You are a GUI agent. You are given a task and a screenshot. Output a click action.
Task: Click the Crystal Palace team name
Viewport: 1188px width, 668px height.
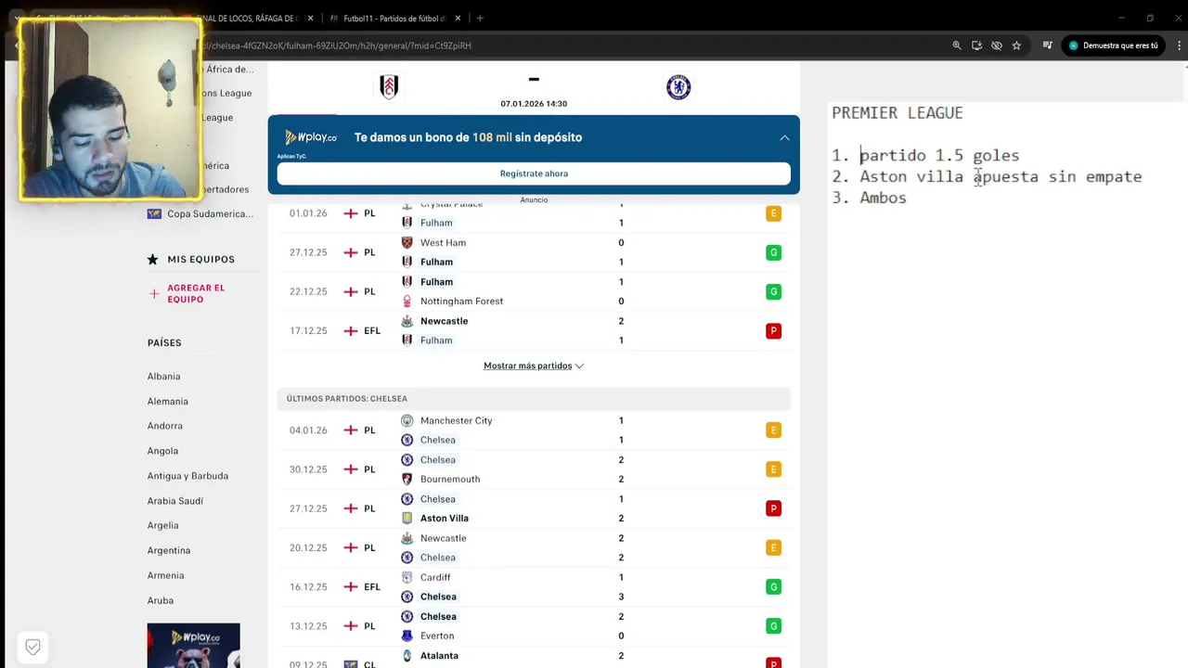pos(451,203)
